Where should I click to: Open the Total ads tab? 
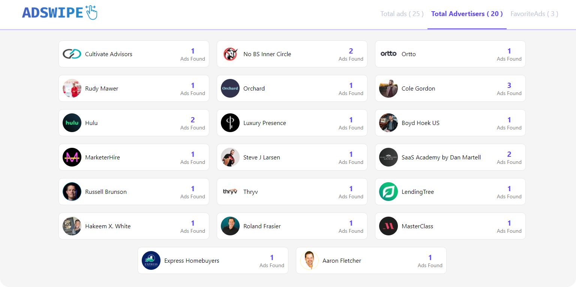tap(402, 14)
